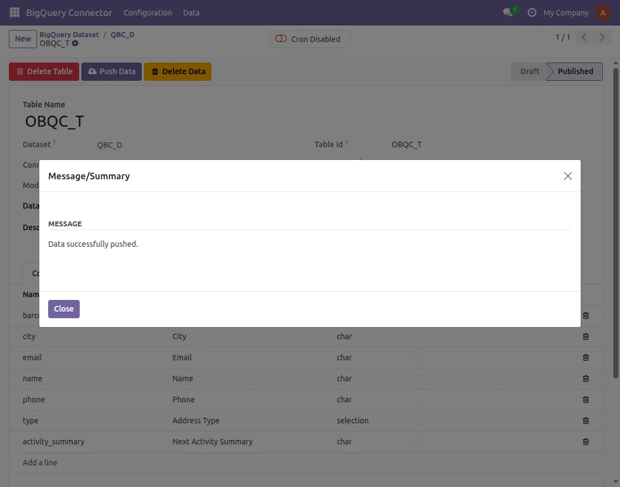Screen dimensions: 620x487
Task: Click the Dataset value QBC_D
Action: (x=110, y=145)
